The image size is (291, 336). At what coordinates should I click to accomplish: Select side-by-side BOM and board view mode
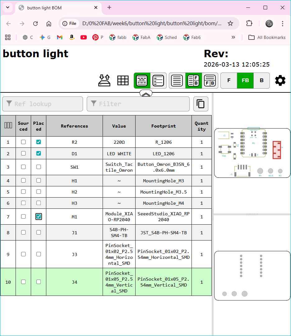(x=193, y=80)
